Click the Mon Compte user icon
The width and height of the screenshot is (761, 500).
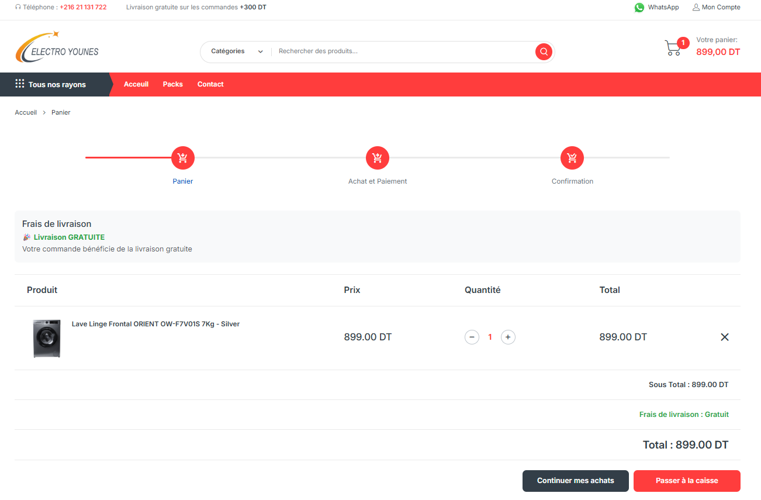tap(696, 8)
